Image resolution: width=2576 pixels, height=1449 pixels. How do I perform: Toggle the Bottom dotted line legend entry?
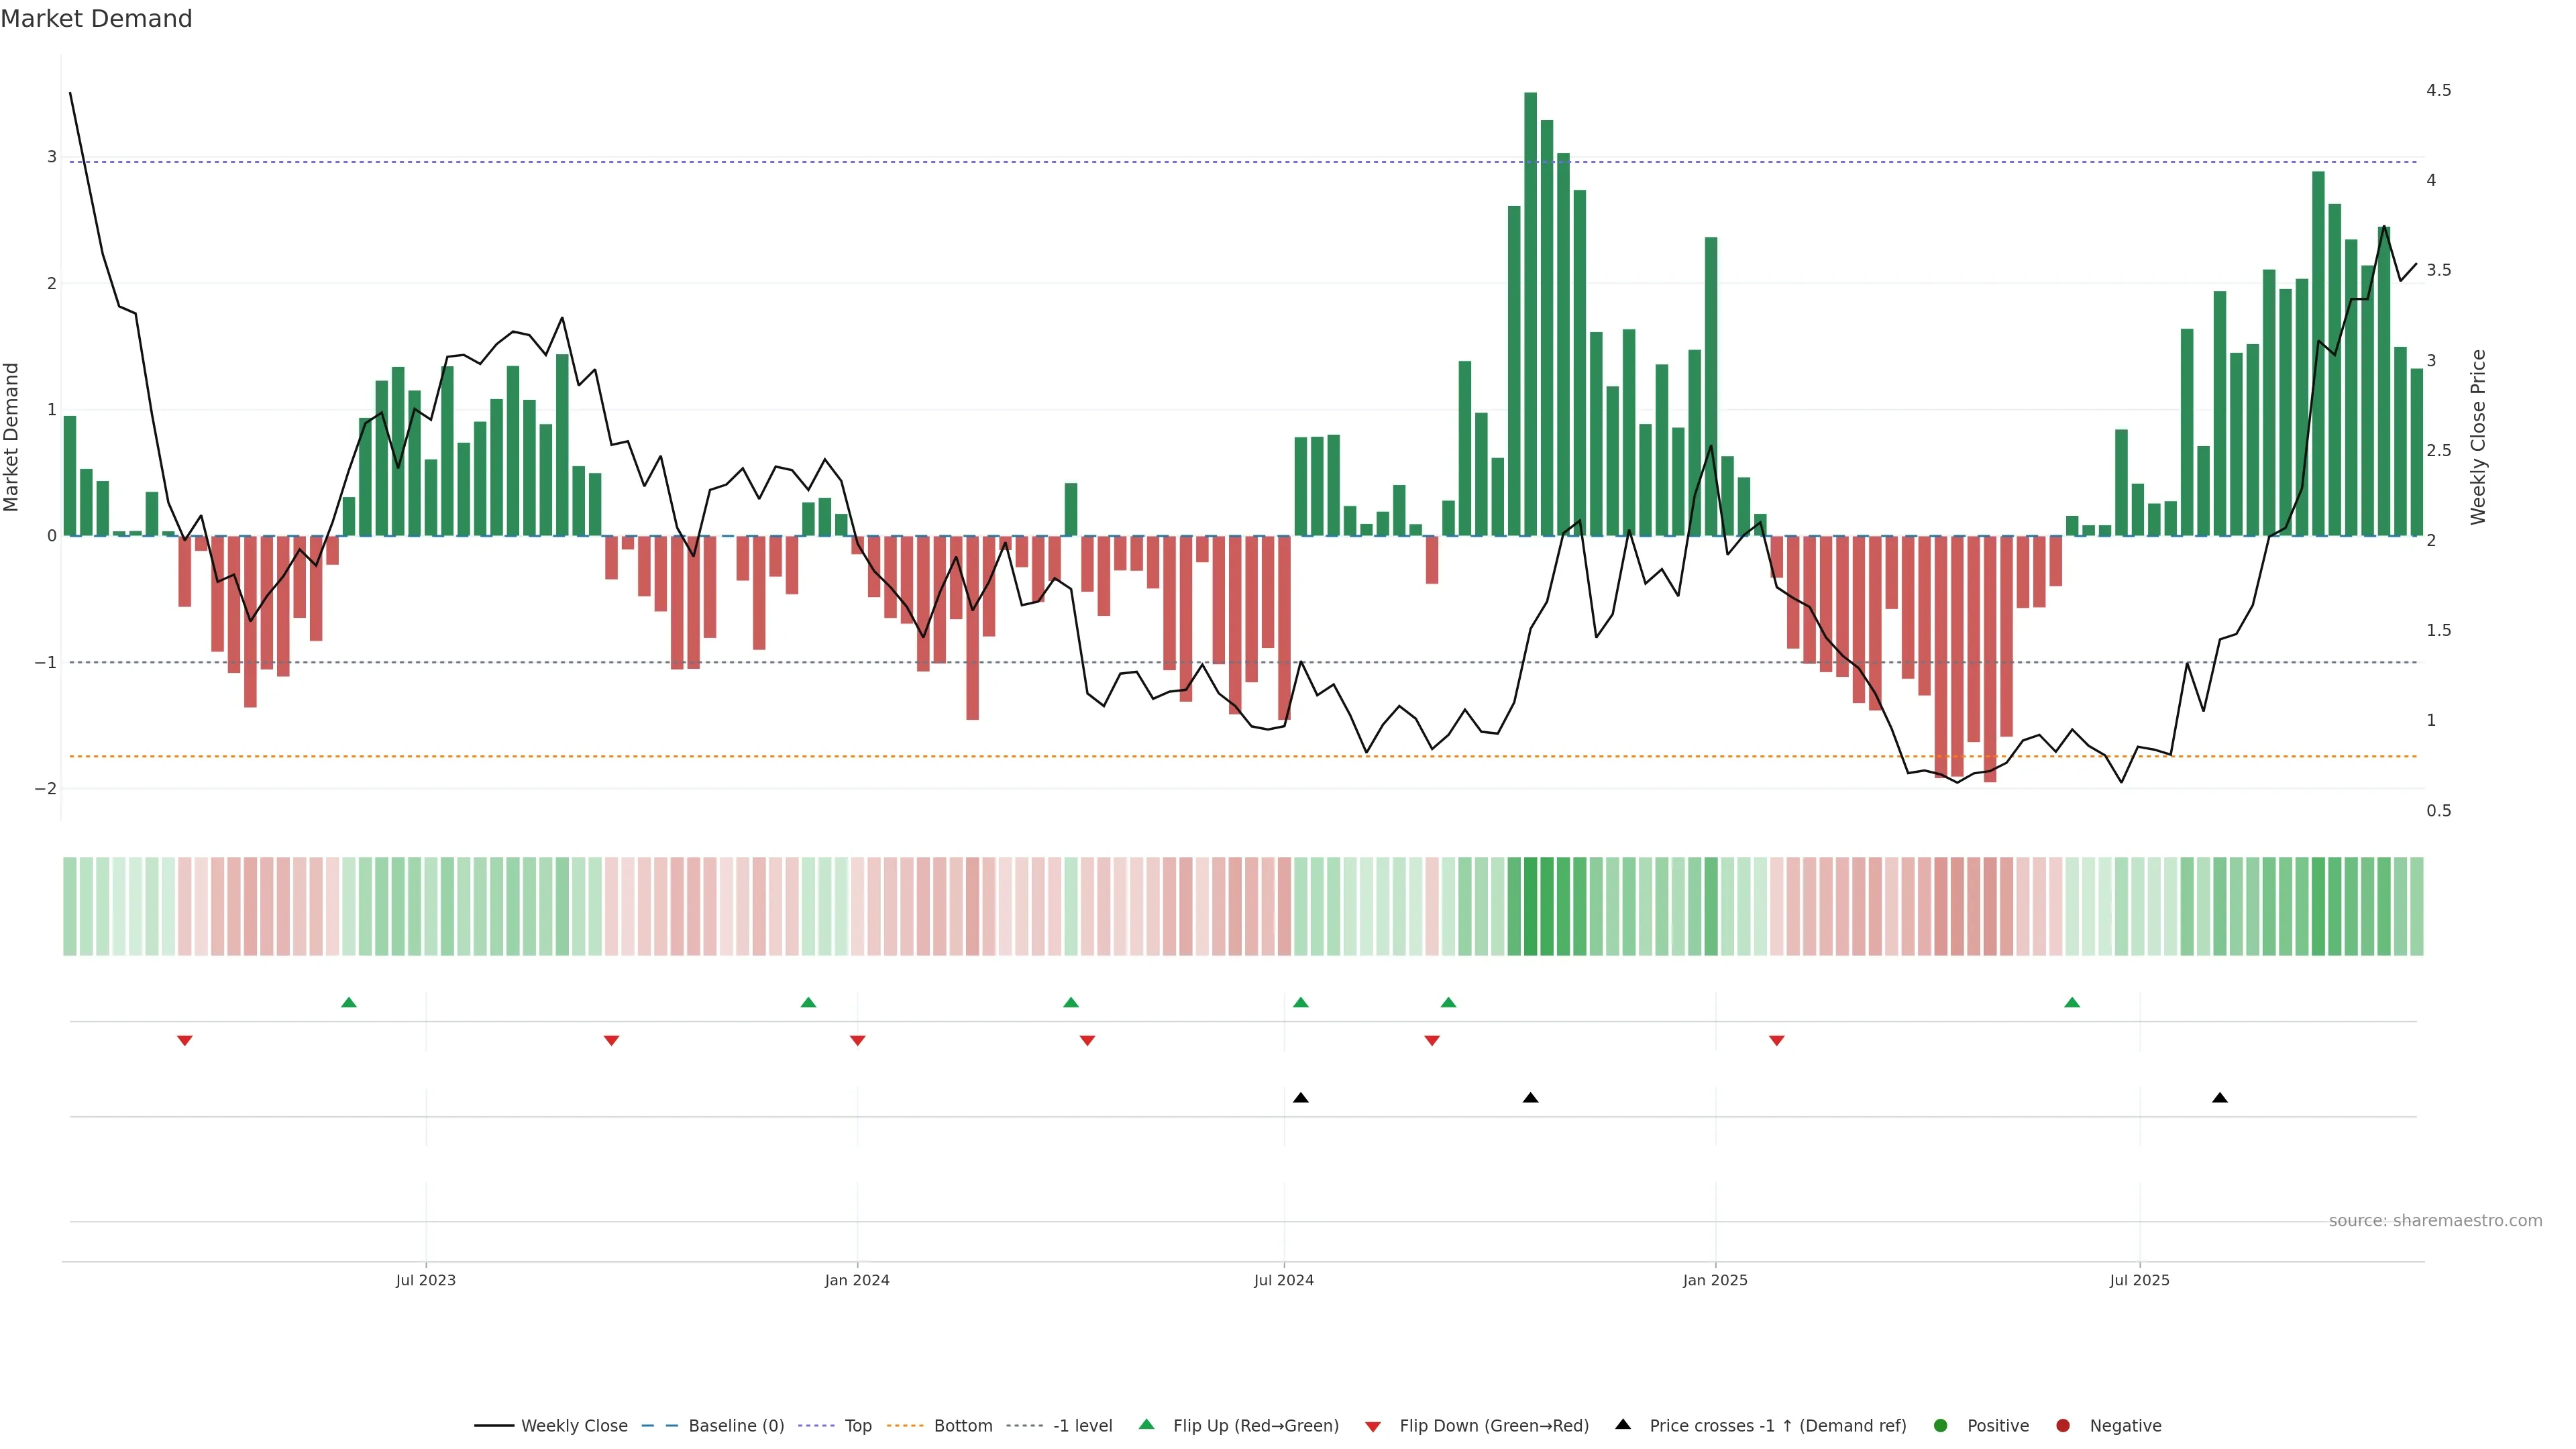click(x=963, y=1426)
